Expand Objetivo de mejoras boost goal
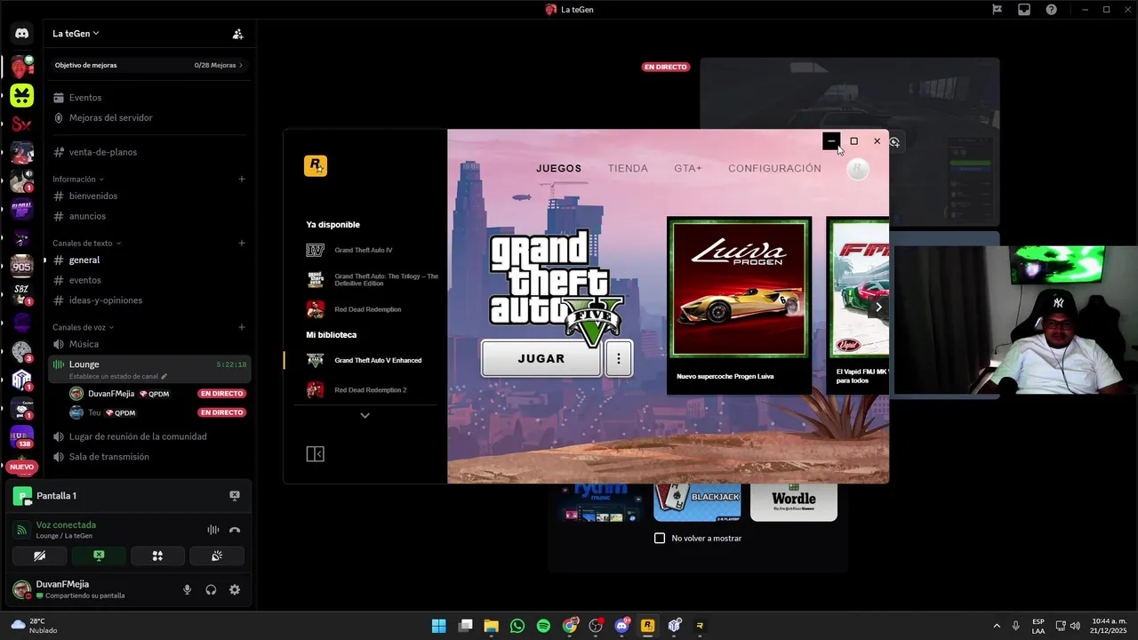Viewport: 1138px width, 640px height. (148, 65)
